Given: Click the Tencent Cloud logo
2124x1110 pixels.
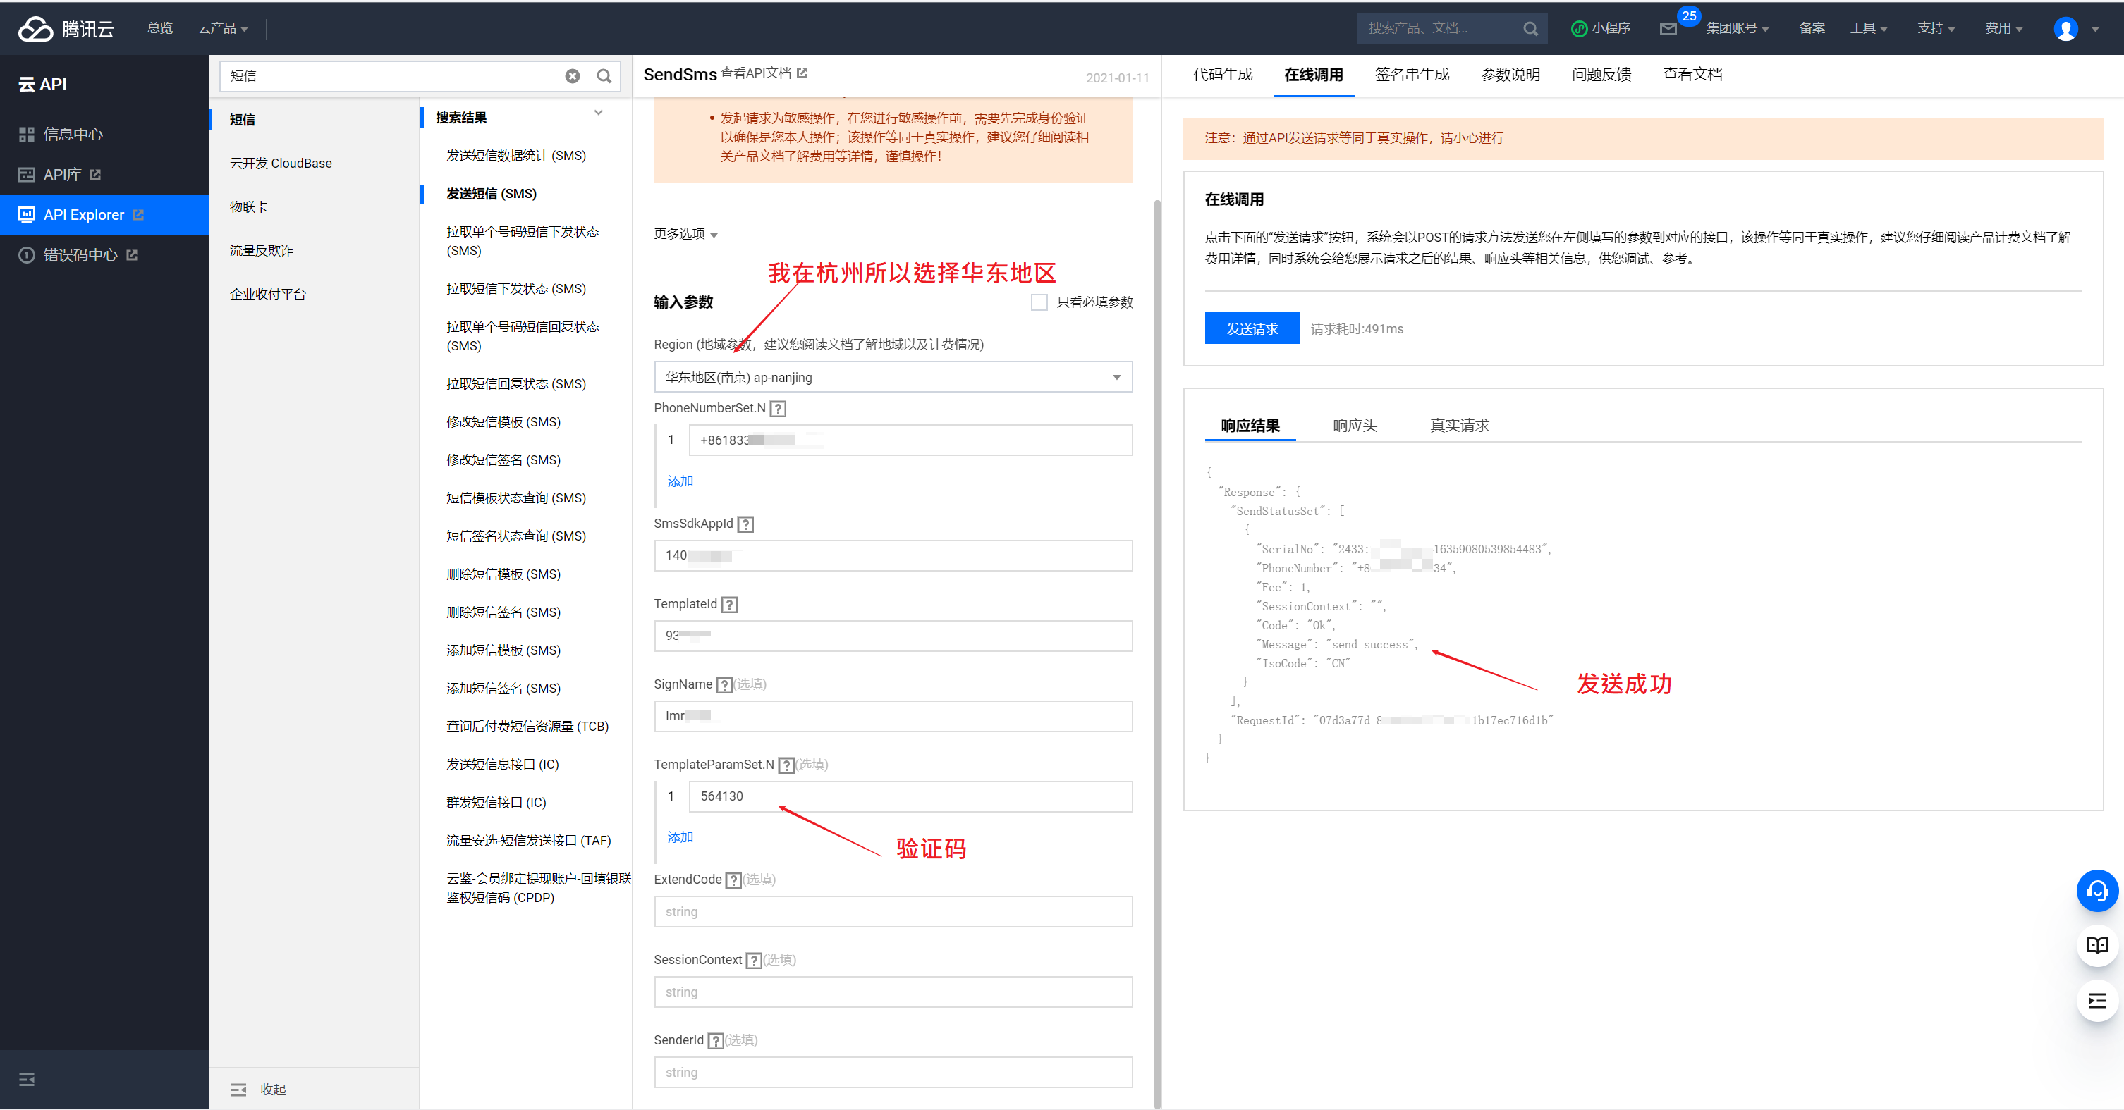Looking at the screenshot, I should [66, 29].
